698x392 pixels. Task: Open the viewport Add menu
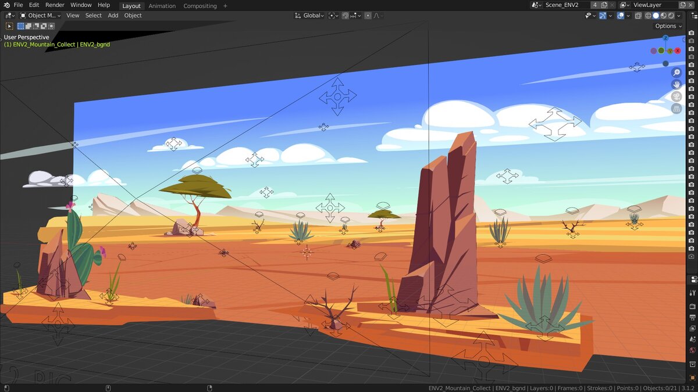pyautogui.click(x=113, y=16)
